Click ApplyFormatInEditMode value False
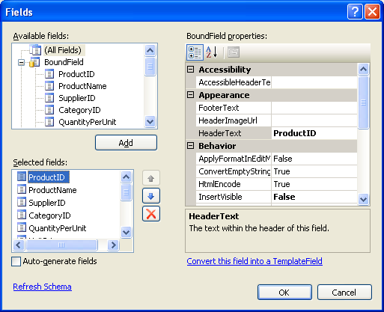 point(314,159)
